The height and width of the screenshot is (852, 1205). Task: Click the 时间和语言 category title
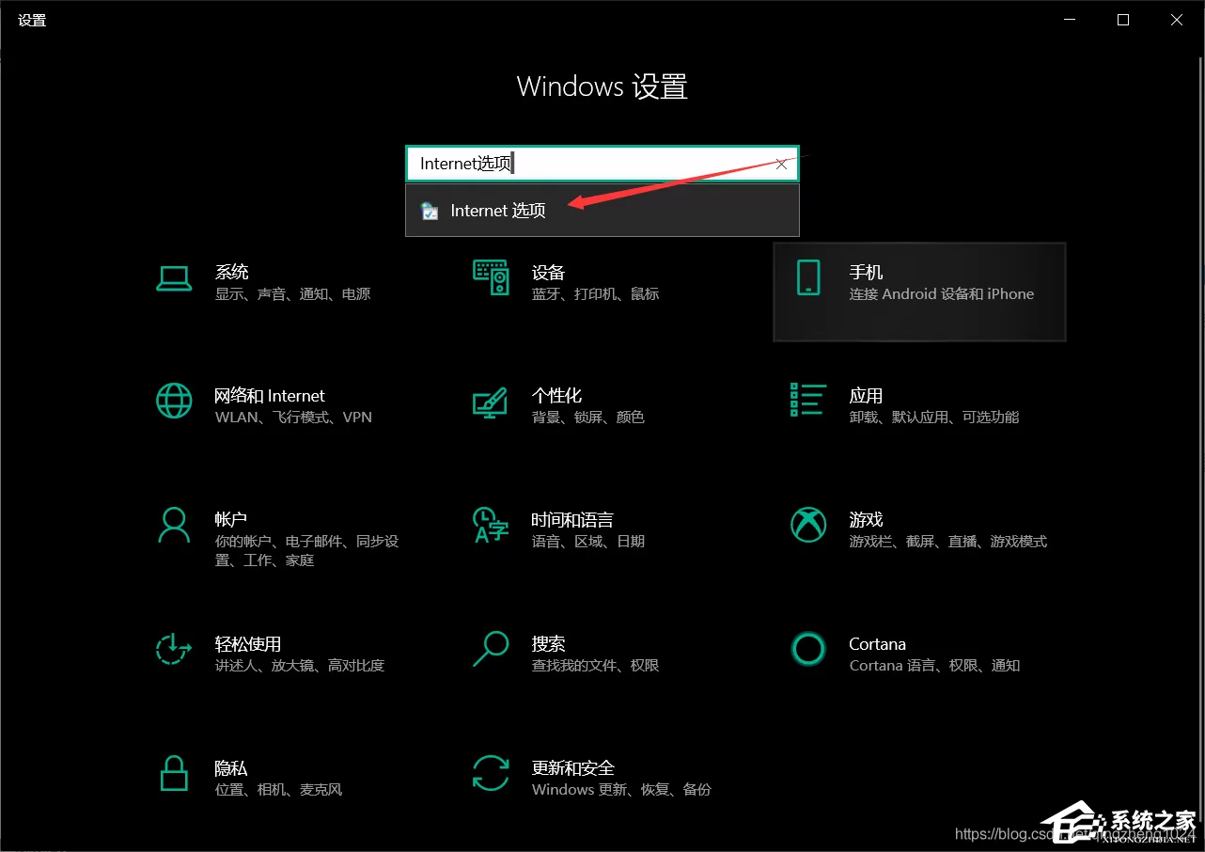[x=572, y=520]
